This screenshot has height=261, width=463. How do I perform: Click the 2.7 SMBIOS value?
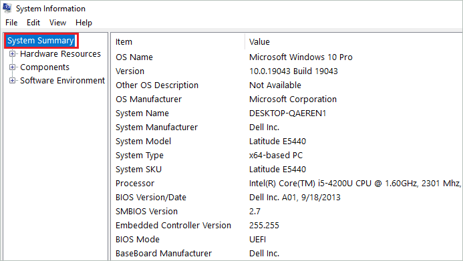255,211
